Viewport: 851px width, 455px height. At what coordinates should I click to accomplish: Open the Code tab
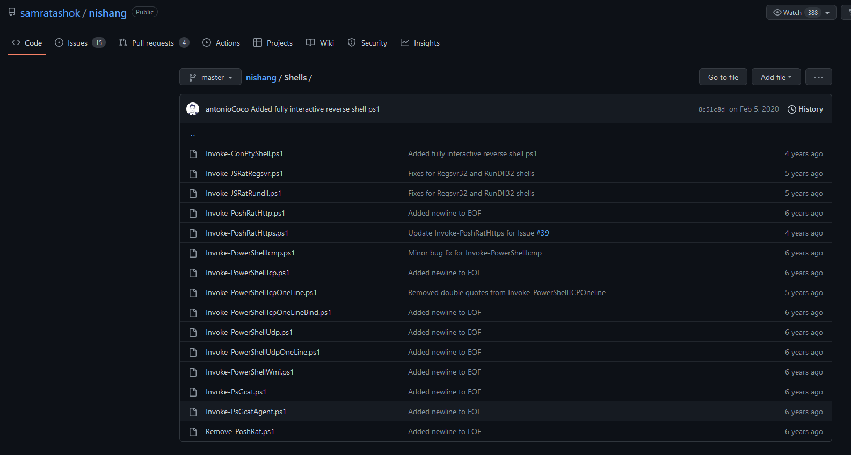pos(27,43)
